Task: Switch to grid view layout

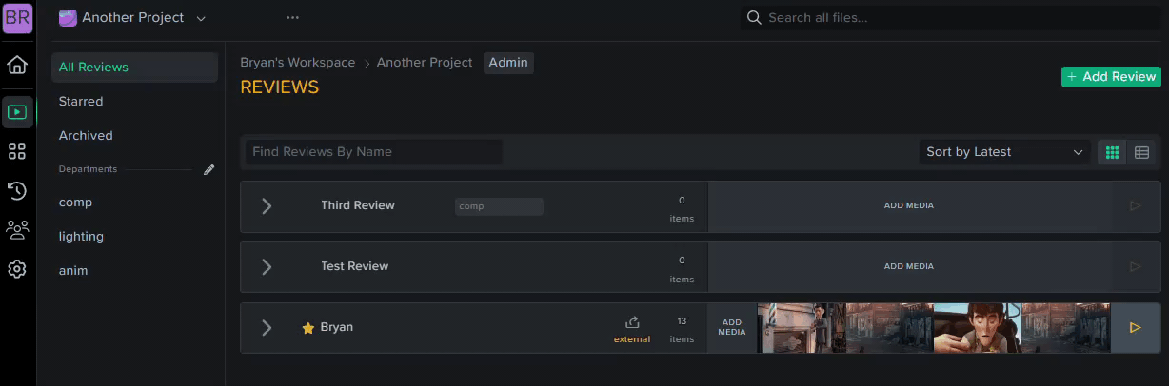Action: (1112, 152)
